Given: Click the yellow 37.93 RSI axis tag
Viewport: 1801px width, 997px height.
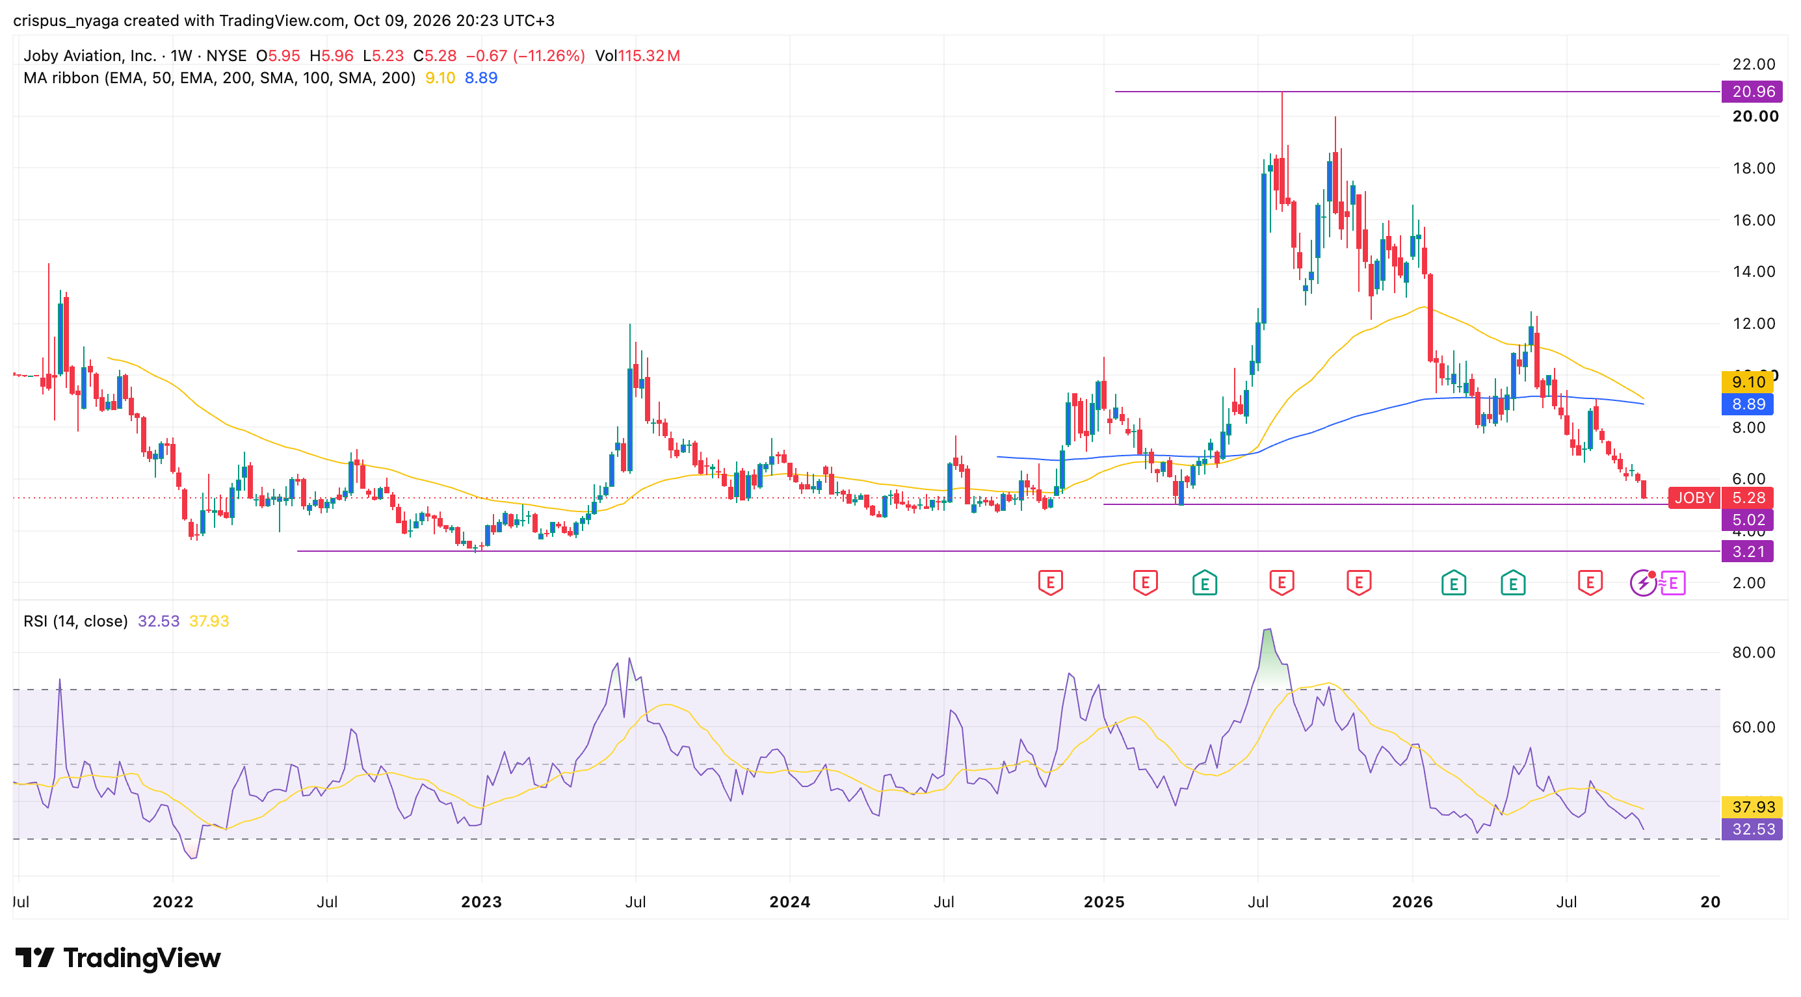Looking at the screenshot, I should (1752, 807).
